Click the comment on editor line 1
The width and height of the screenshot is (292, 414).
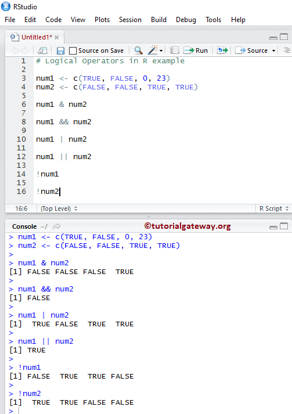pos(110,61)
